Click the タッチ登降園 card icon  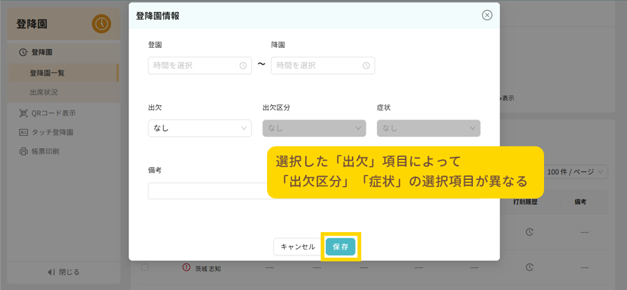point(24,133)
